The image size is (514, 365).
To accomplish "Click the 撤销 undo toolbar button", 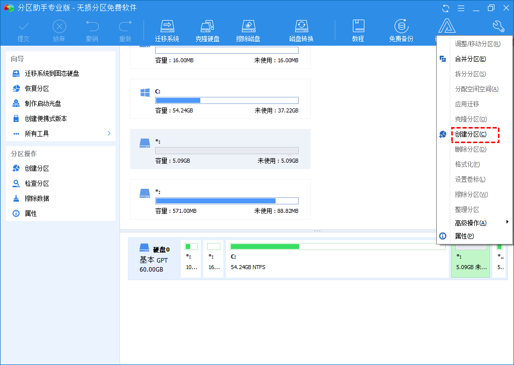I will point(92,31).
